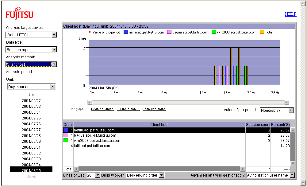Click the 14.29 percent cell for taiji

click(x=285, y=146)
